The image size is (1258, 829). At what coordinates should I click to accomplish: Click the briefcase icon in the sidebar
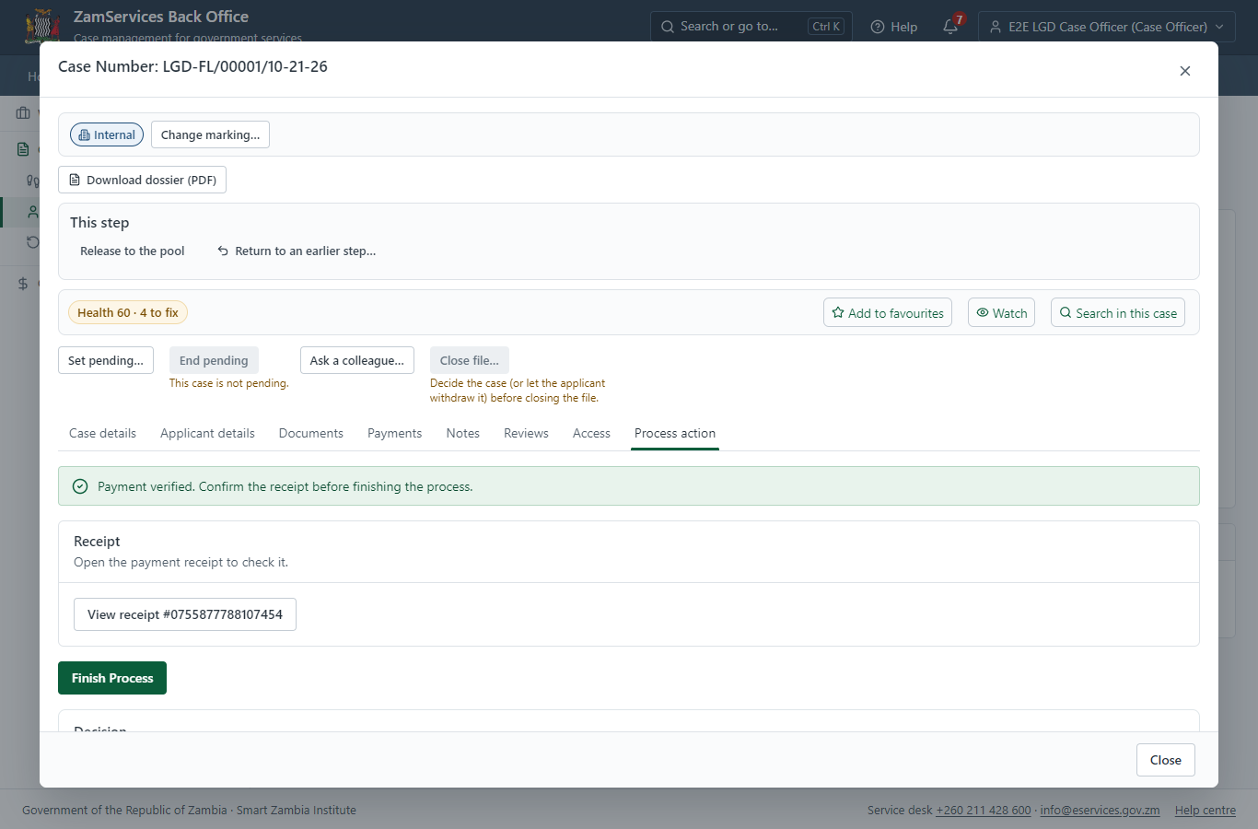pos(23,113)
